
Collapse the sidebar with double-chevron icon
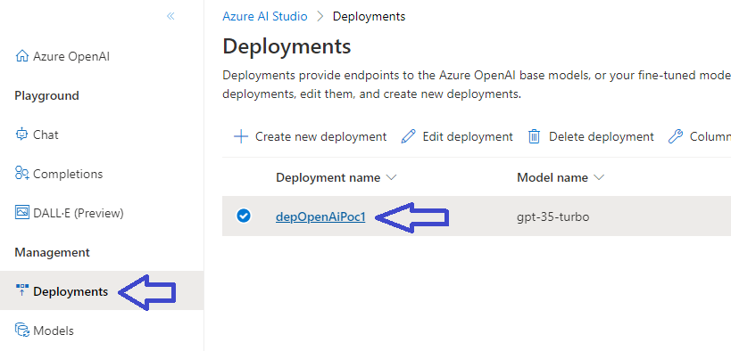(170, 16)
